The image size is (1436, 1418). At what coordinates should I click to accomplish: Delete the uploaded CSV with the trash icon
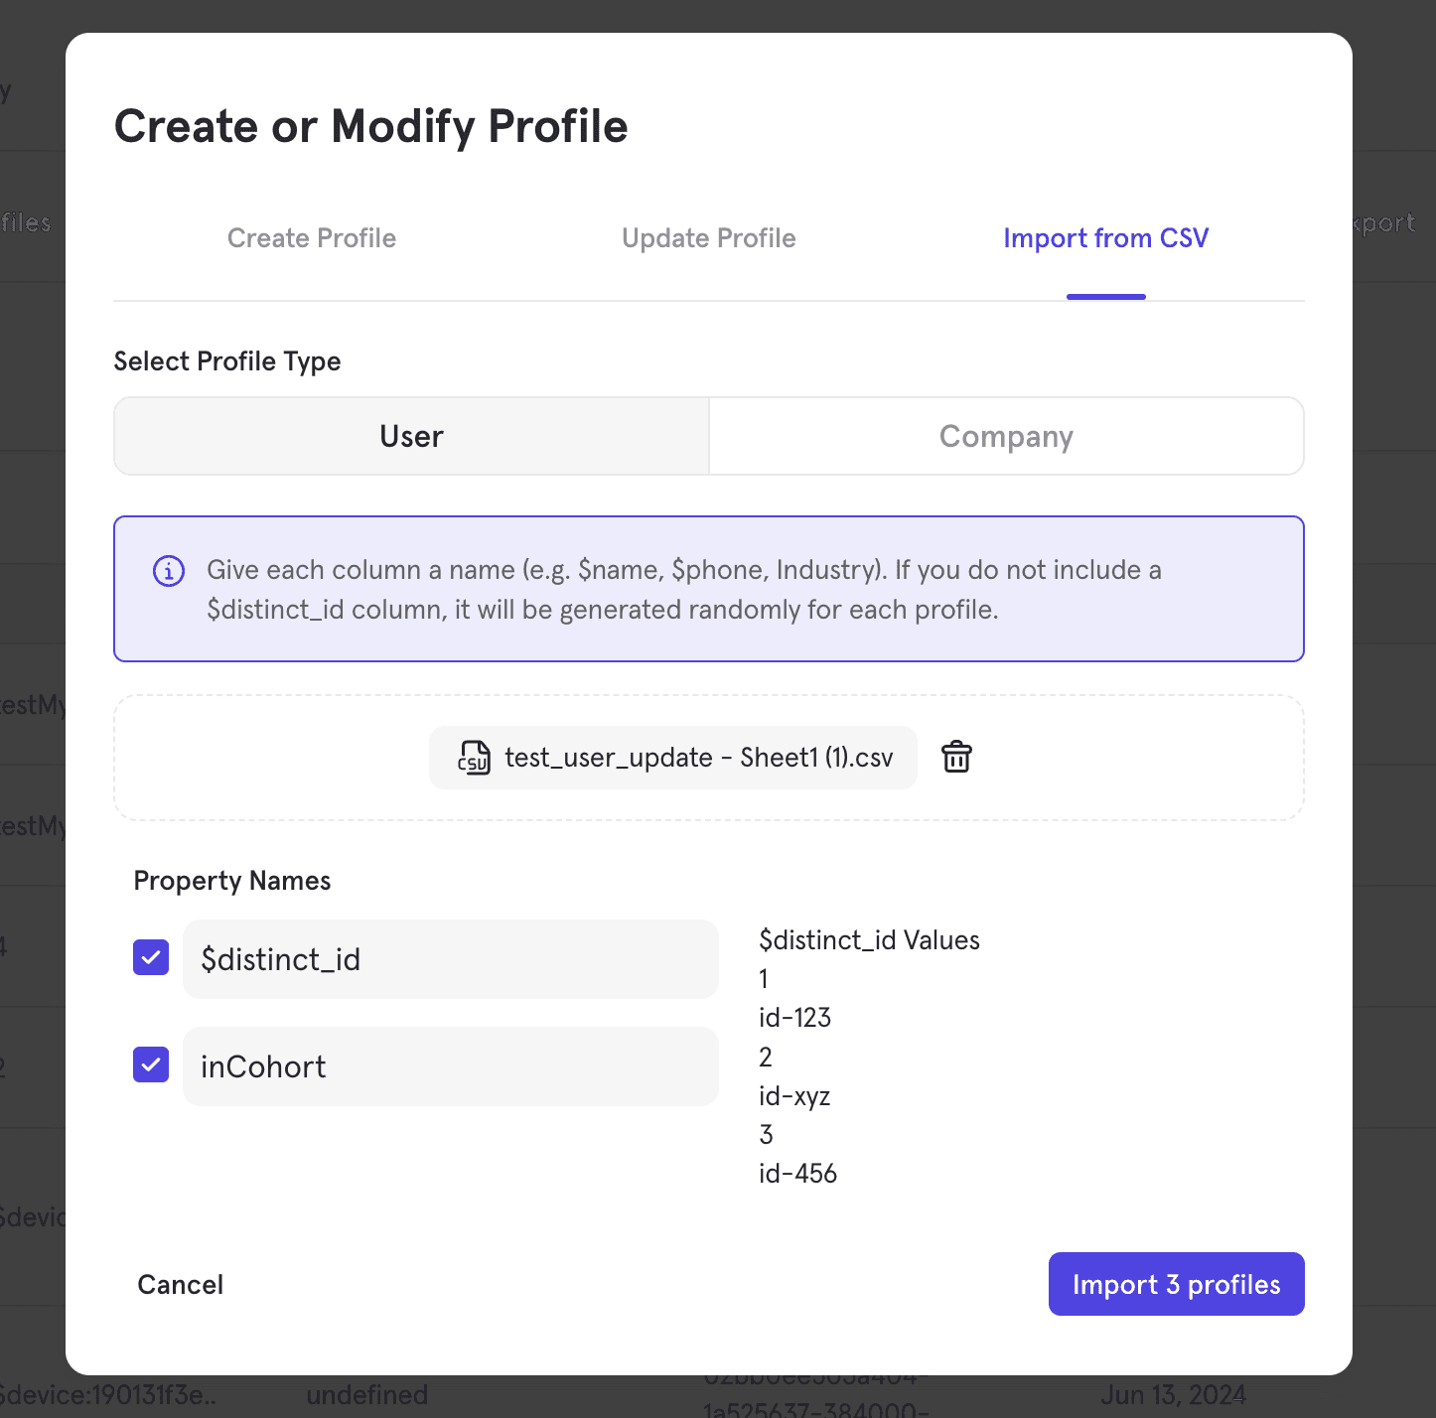pyautogui.click(x=956, y=757)
